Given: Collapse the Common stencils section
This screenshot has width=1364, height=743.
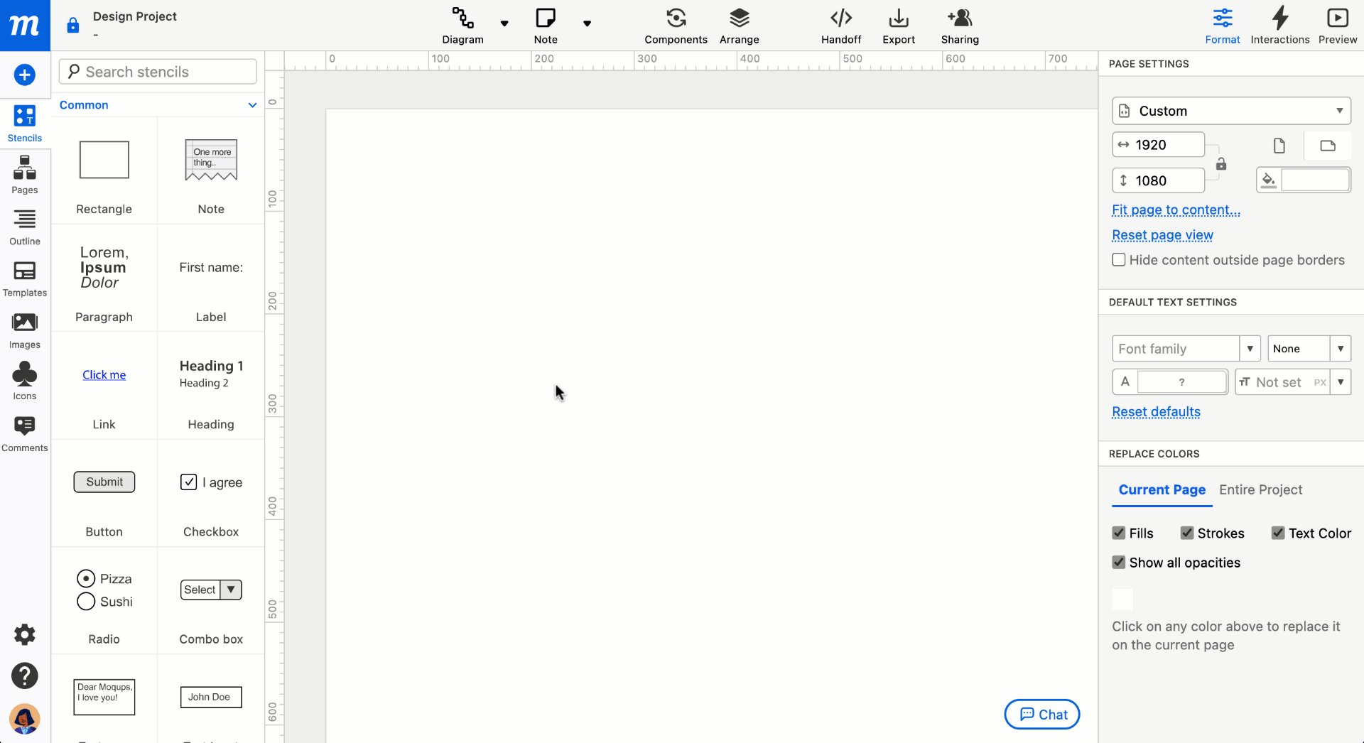Looking at the screenshot, I should [252, 105].
